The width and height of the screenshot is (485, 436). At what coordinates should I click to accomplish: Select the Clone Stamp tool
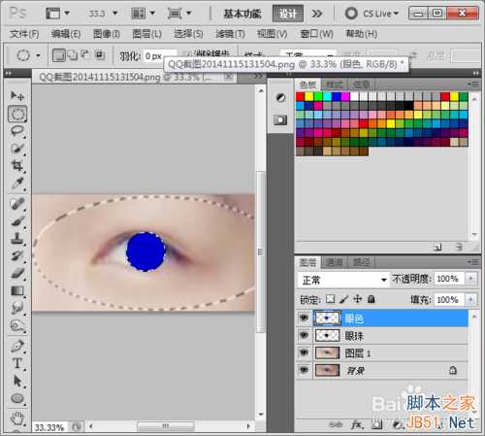tap(16, 239)
